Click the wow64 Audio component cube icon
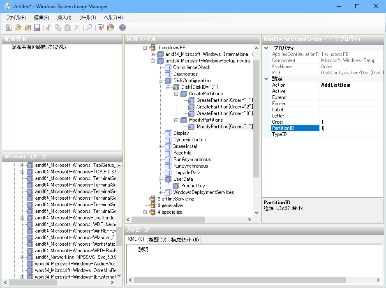 coord(30,264)
